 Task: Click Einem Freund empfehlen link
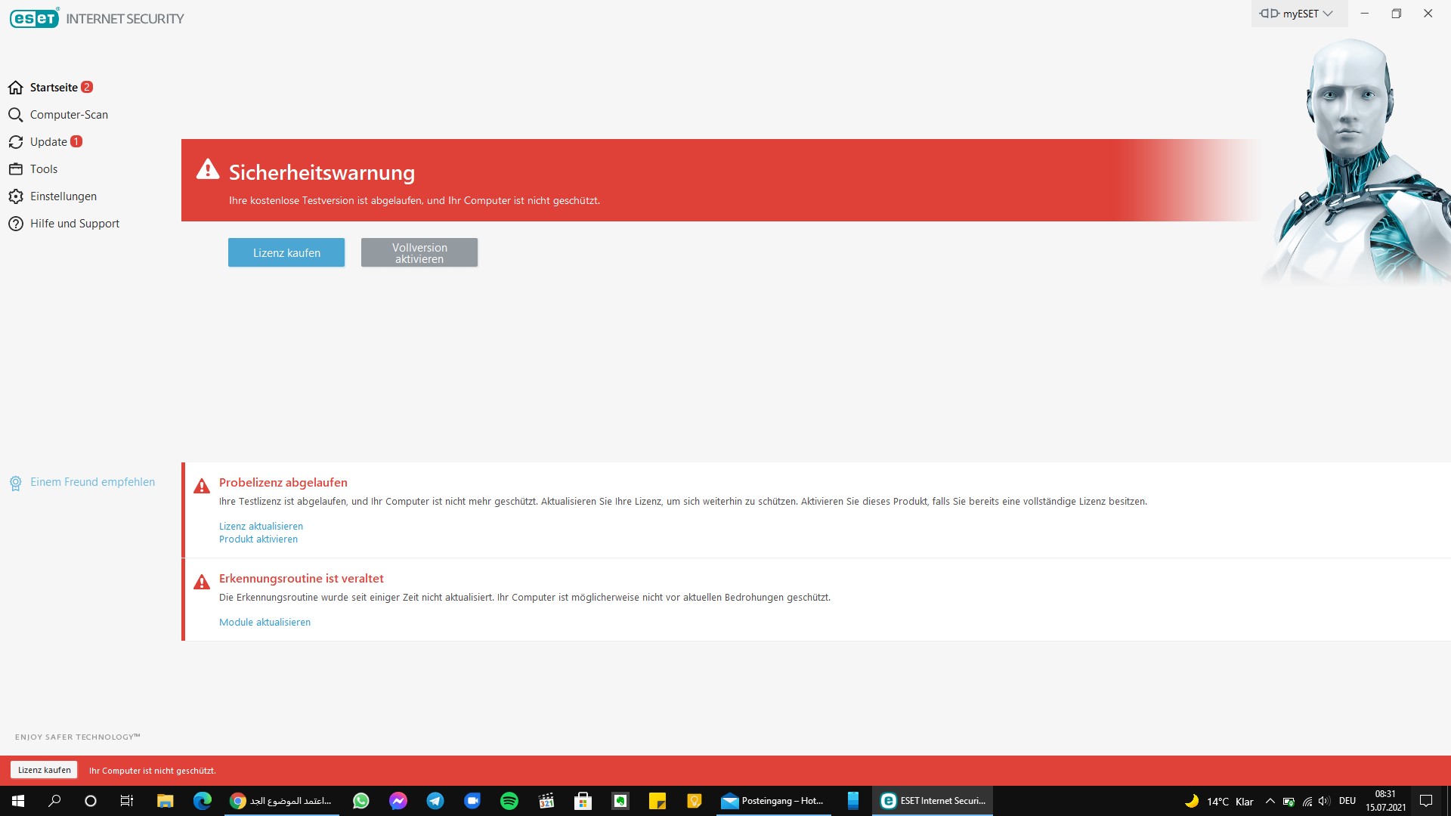point(92,482)
